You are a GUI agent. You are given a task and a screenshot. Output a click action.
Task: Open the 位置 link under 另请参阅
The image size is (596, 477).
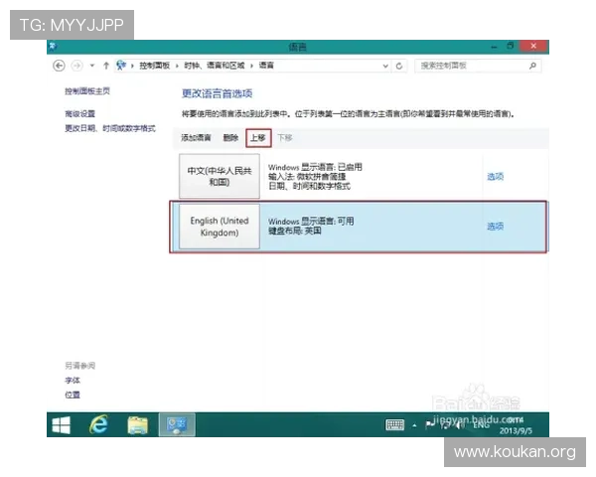coord(73,395)
